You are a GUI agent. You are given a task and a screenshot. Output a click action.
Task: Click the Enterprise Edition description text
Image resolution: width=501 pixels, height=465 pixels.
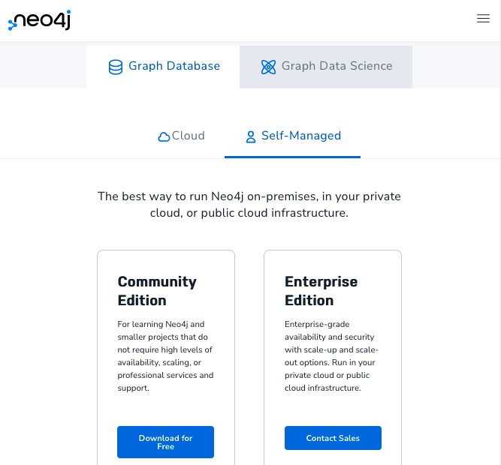(330, 356)
